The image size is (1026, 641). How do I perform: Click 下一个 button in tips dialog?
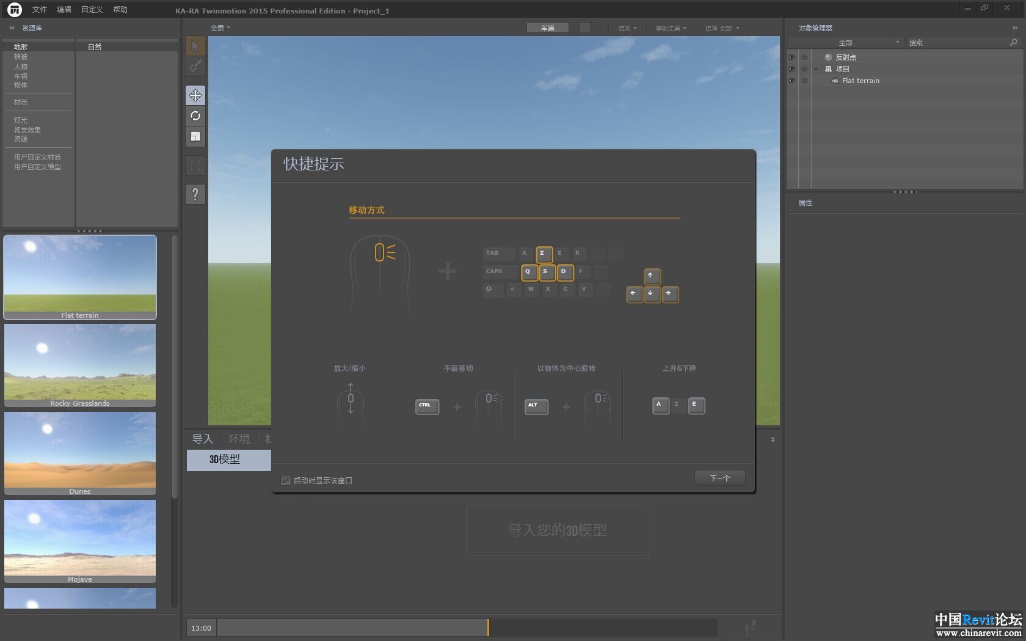click(x=719, y=478)
